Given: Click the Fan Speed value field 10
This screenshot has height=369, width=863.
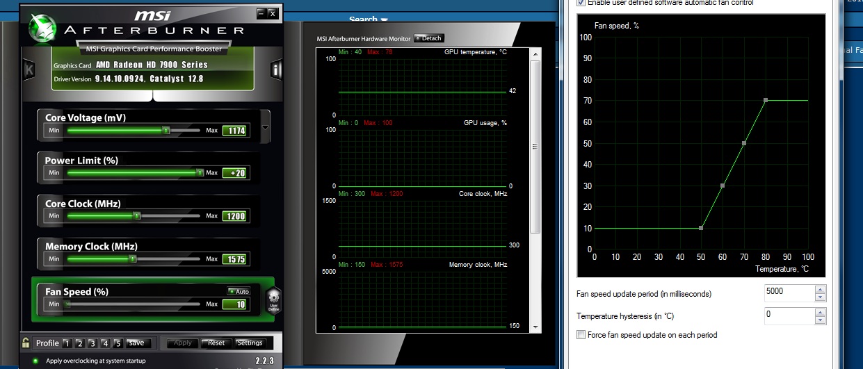Looking at the screenshot, I should click(235, 304).
